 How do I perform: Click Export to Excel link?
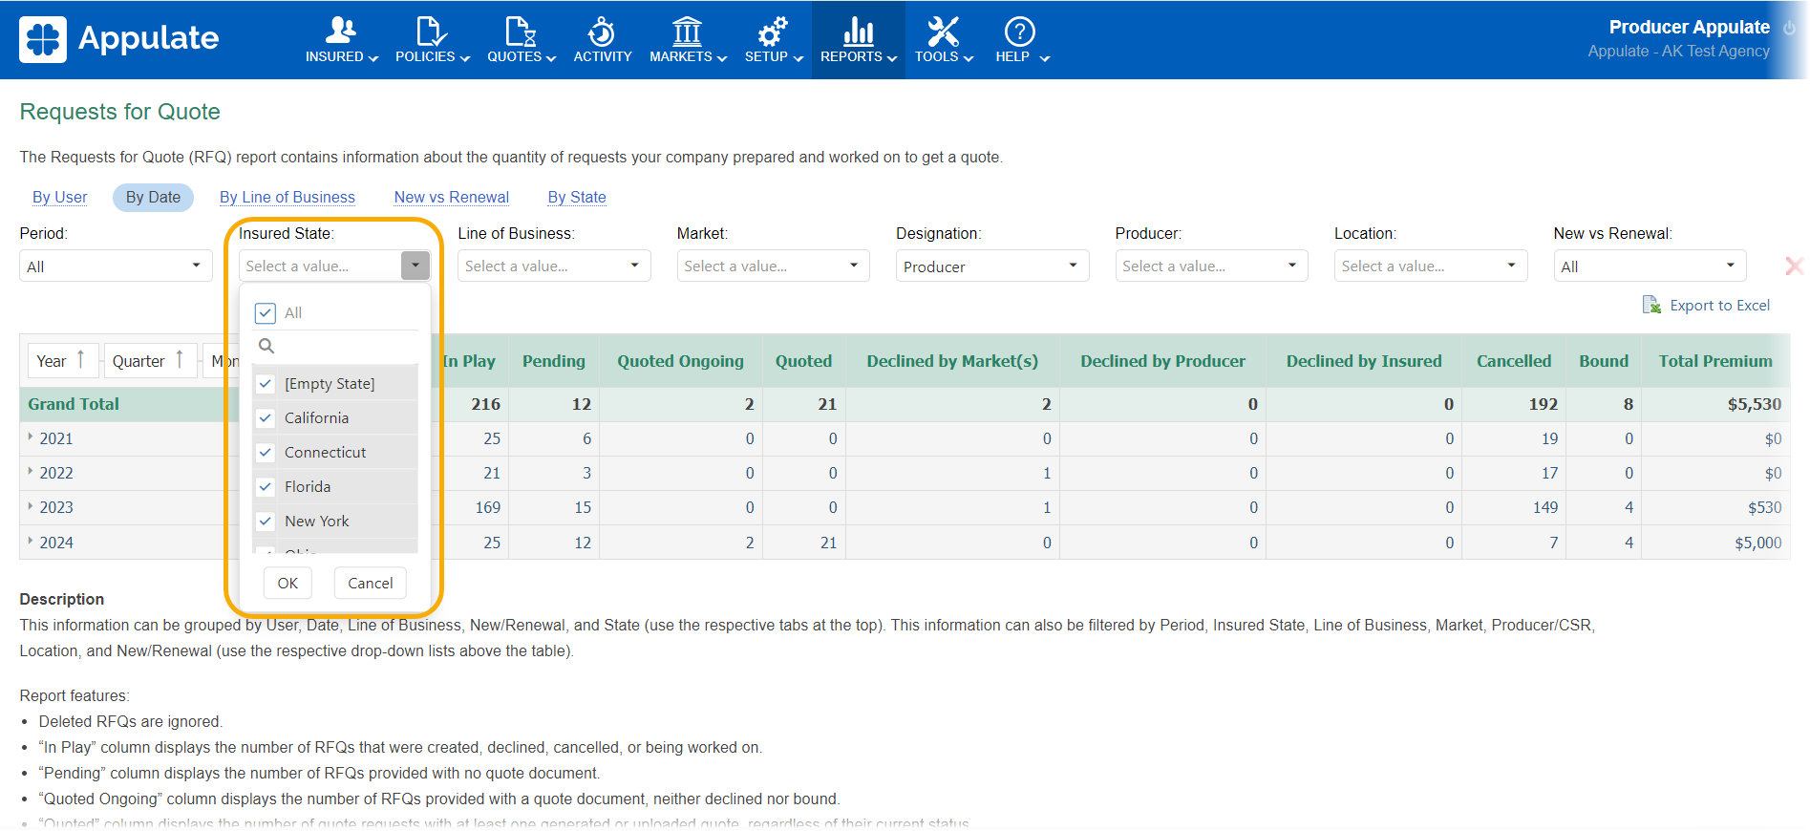[x=1718, y=306]
